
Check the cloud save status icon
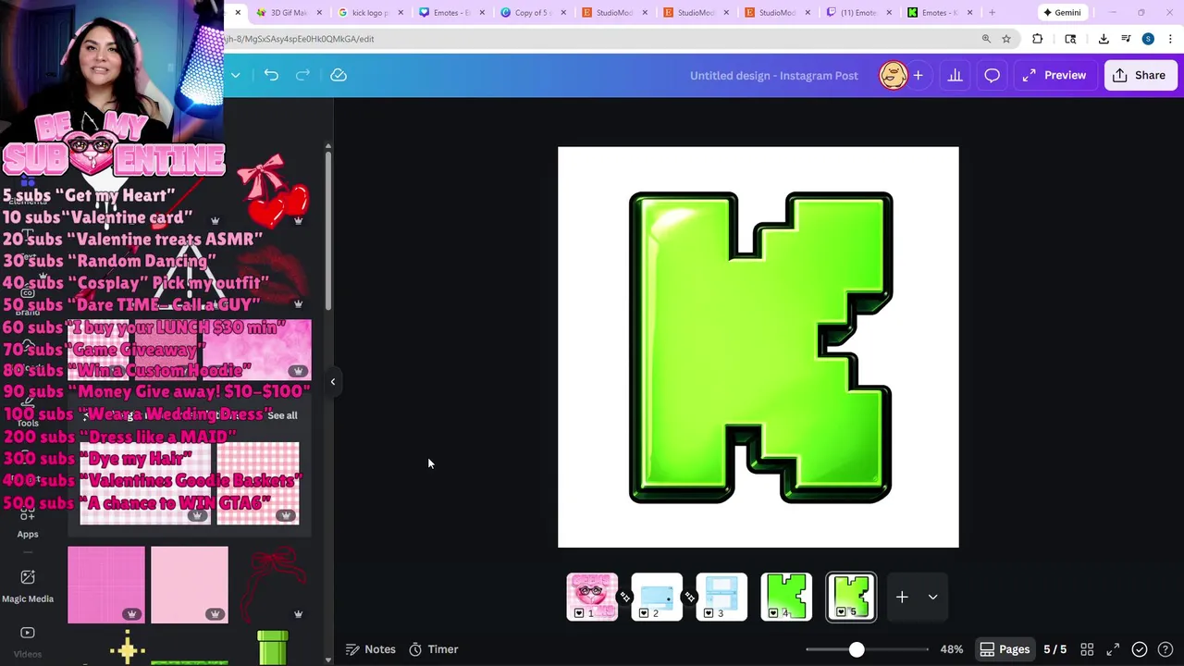pos(339,75)
